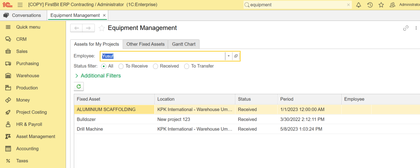The height and width of the screenshot is (168, 420).
Task: Sort by Location column header
Action: tap(195, 99)
